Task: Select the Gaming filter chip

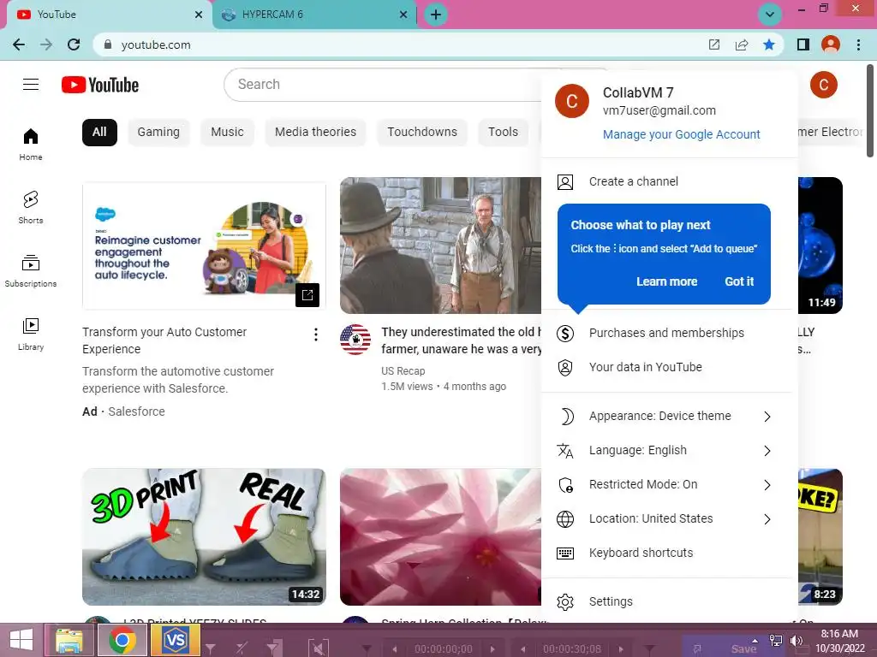Action: [158, 133]
